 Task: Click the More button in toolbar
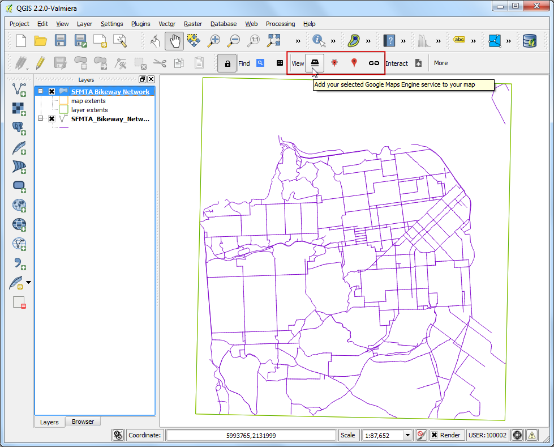(x=441, y=63)
